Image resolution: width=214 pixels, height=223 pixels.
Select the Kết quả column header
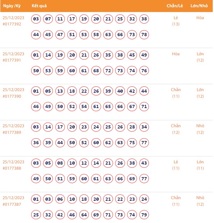pyautogui.click(x=39, y=6)
